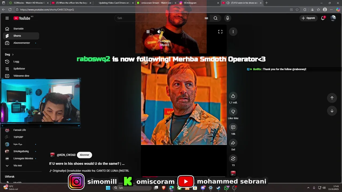Mute the Short with speaker icon
This screenshot has height=192, width=342.
coord(159,32)
